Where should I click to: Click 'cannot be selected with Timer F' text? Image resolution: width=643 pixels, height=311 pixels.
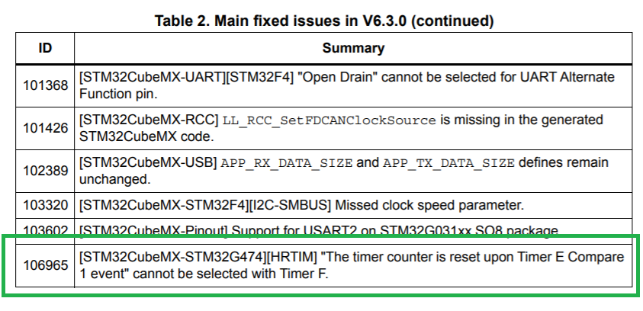(x=231, y=274)
